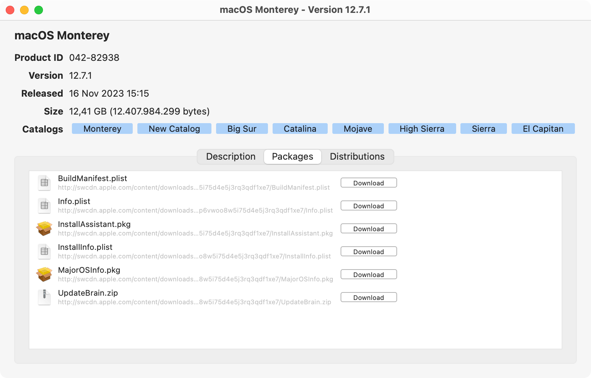The width and height of the screenshot is (591, 378).
Task: Click the URL under Info.plist
Action: 195,210
